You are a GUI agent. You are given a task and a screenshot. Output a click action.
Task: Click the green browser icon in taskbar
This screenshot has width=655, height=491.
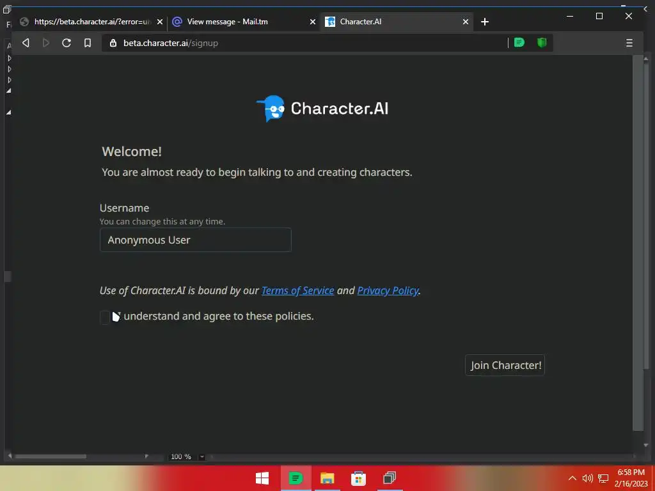coord(296,478)
